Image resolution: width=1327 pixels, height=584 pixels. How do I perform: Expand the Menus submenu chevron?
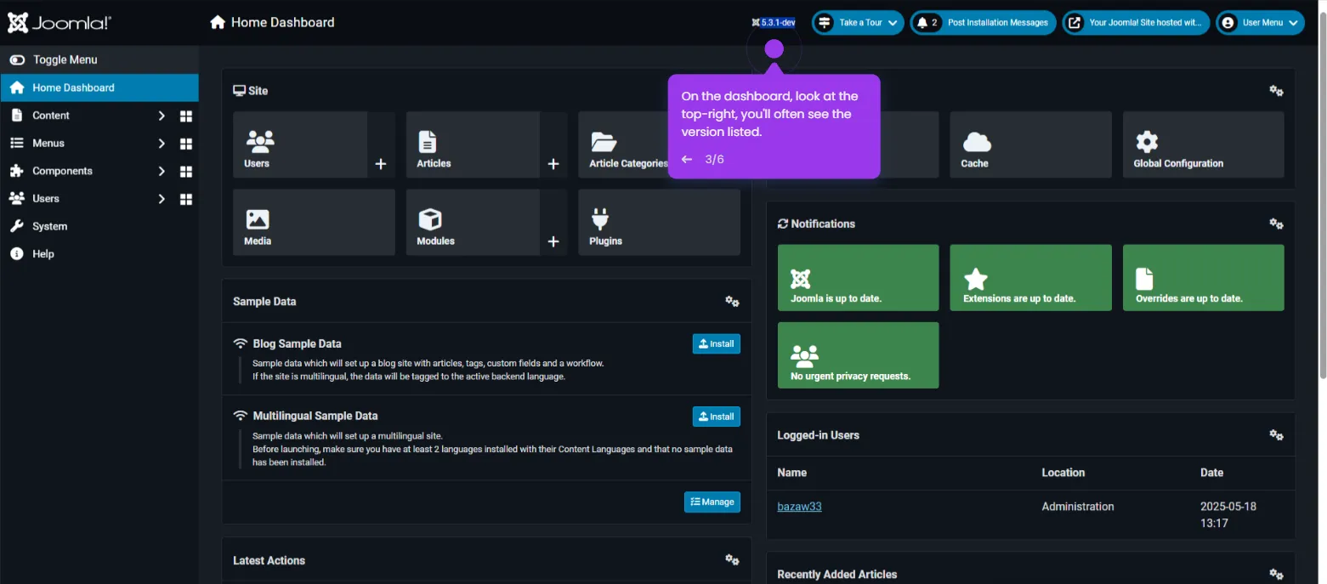(162, 144)
